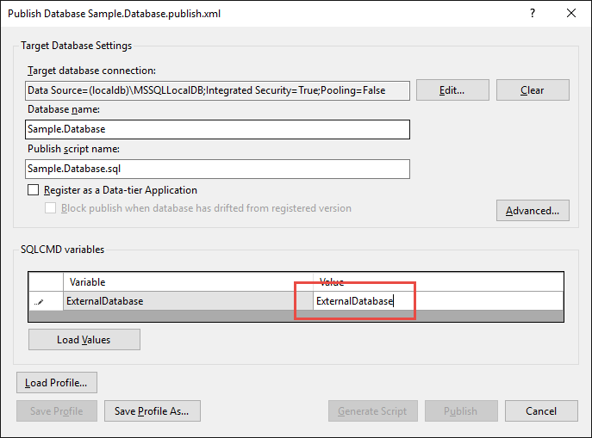The image size is (592, 438).
Task: Click the Database name text box
Action: (x=217, y=129)
